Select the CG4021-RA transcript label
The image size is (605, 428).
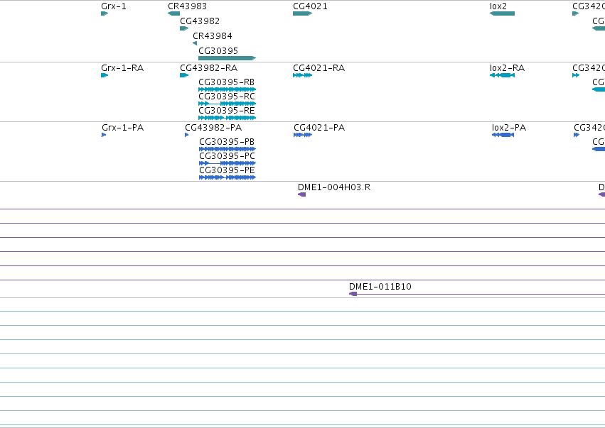318,68
